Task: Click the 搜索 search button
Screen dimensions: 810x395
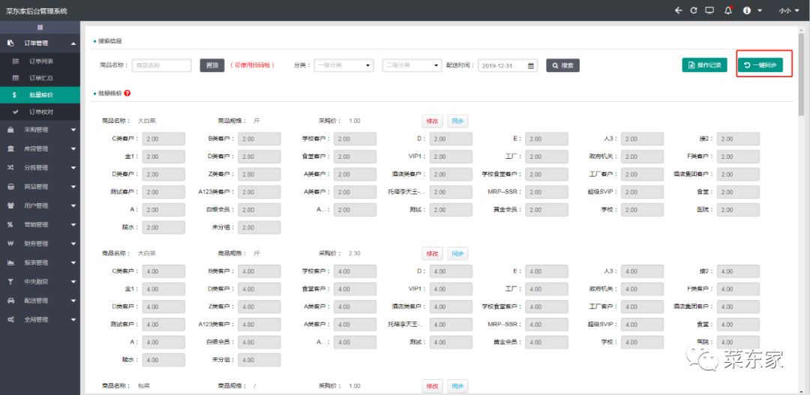Action: (x=562, y=65)
